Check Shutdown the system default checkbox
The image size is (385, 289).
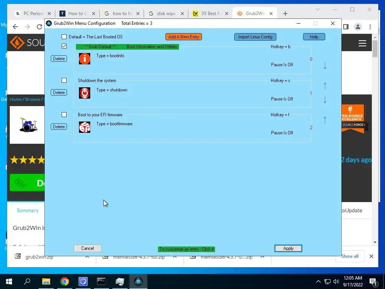pos(64,81)
